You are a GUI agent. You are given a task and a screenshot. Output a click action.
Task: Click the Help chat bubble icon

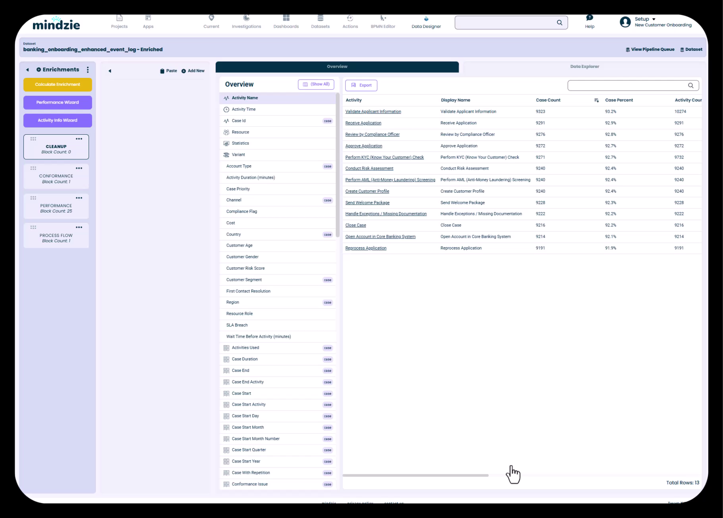pos(590,18)
